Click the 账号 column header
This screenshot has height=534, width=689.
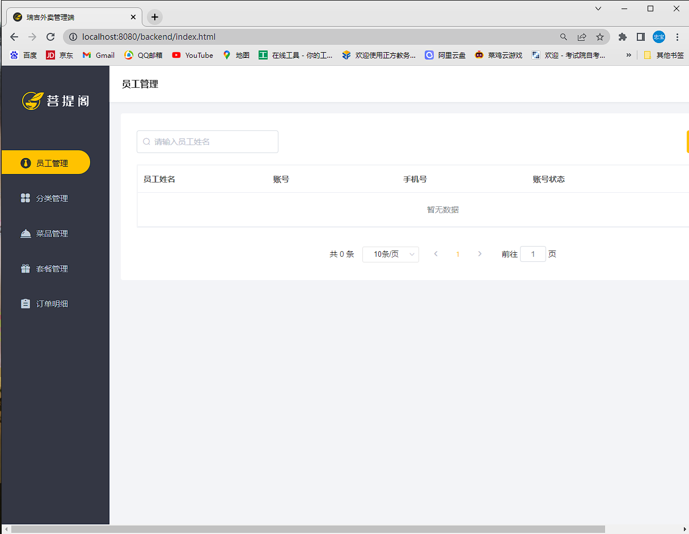tap(281, 179)
